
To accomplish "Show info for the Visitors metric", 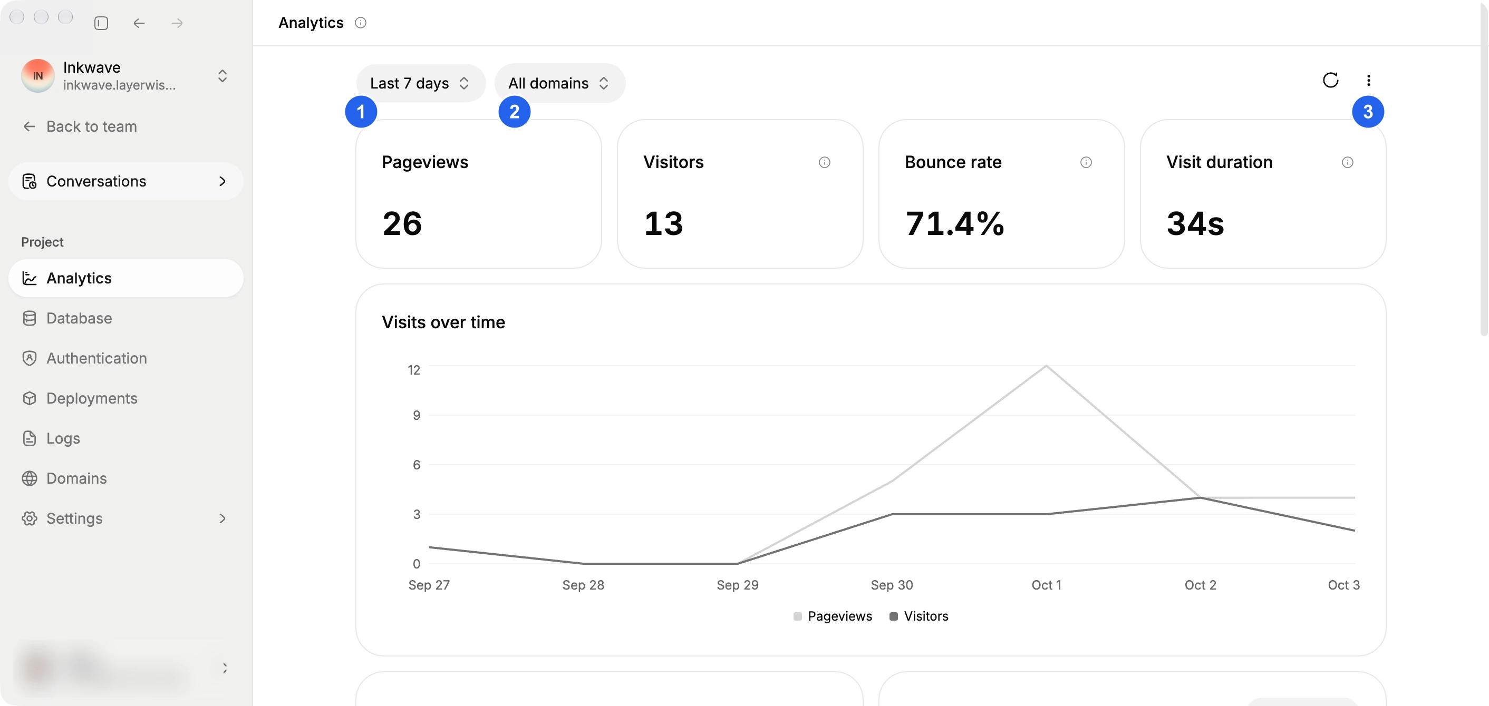I will pyautogui.click(x=824, y=162).
